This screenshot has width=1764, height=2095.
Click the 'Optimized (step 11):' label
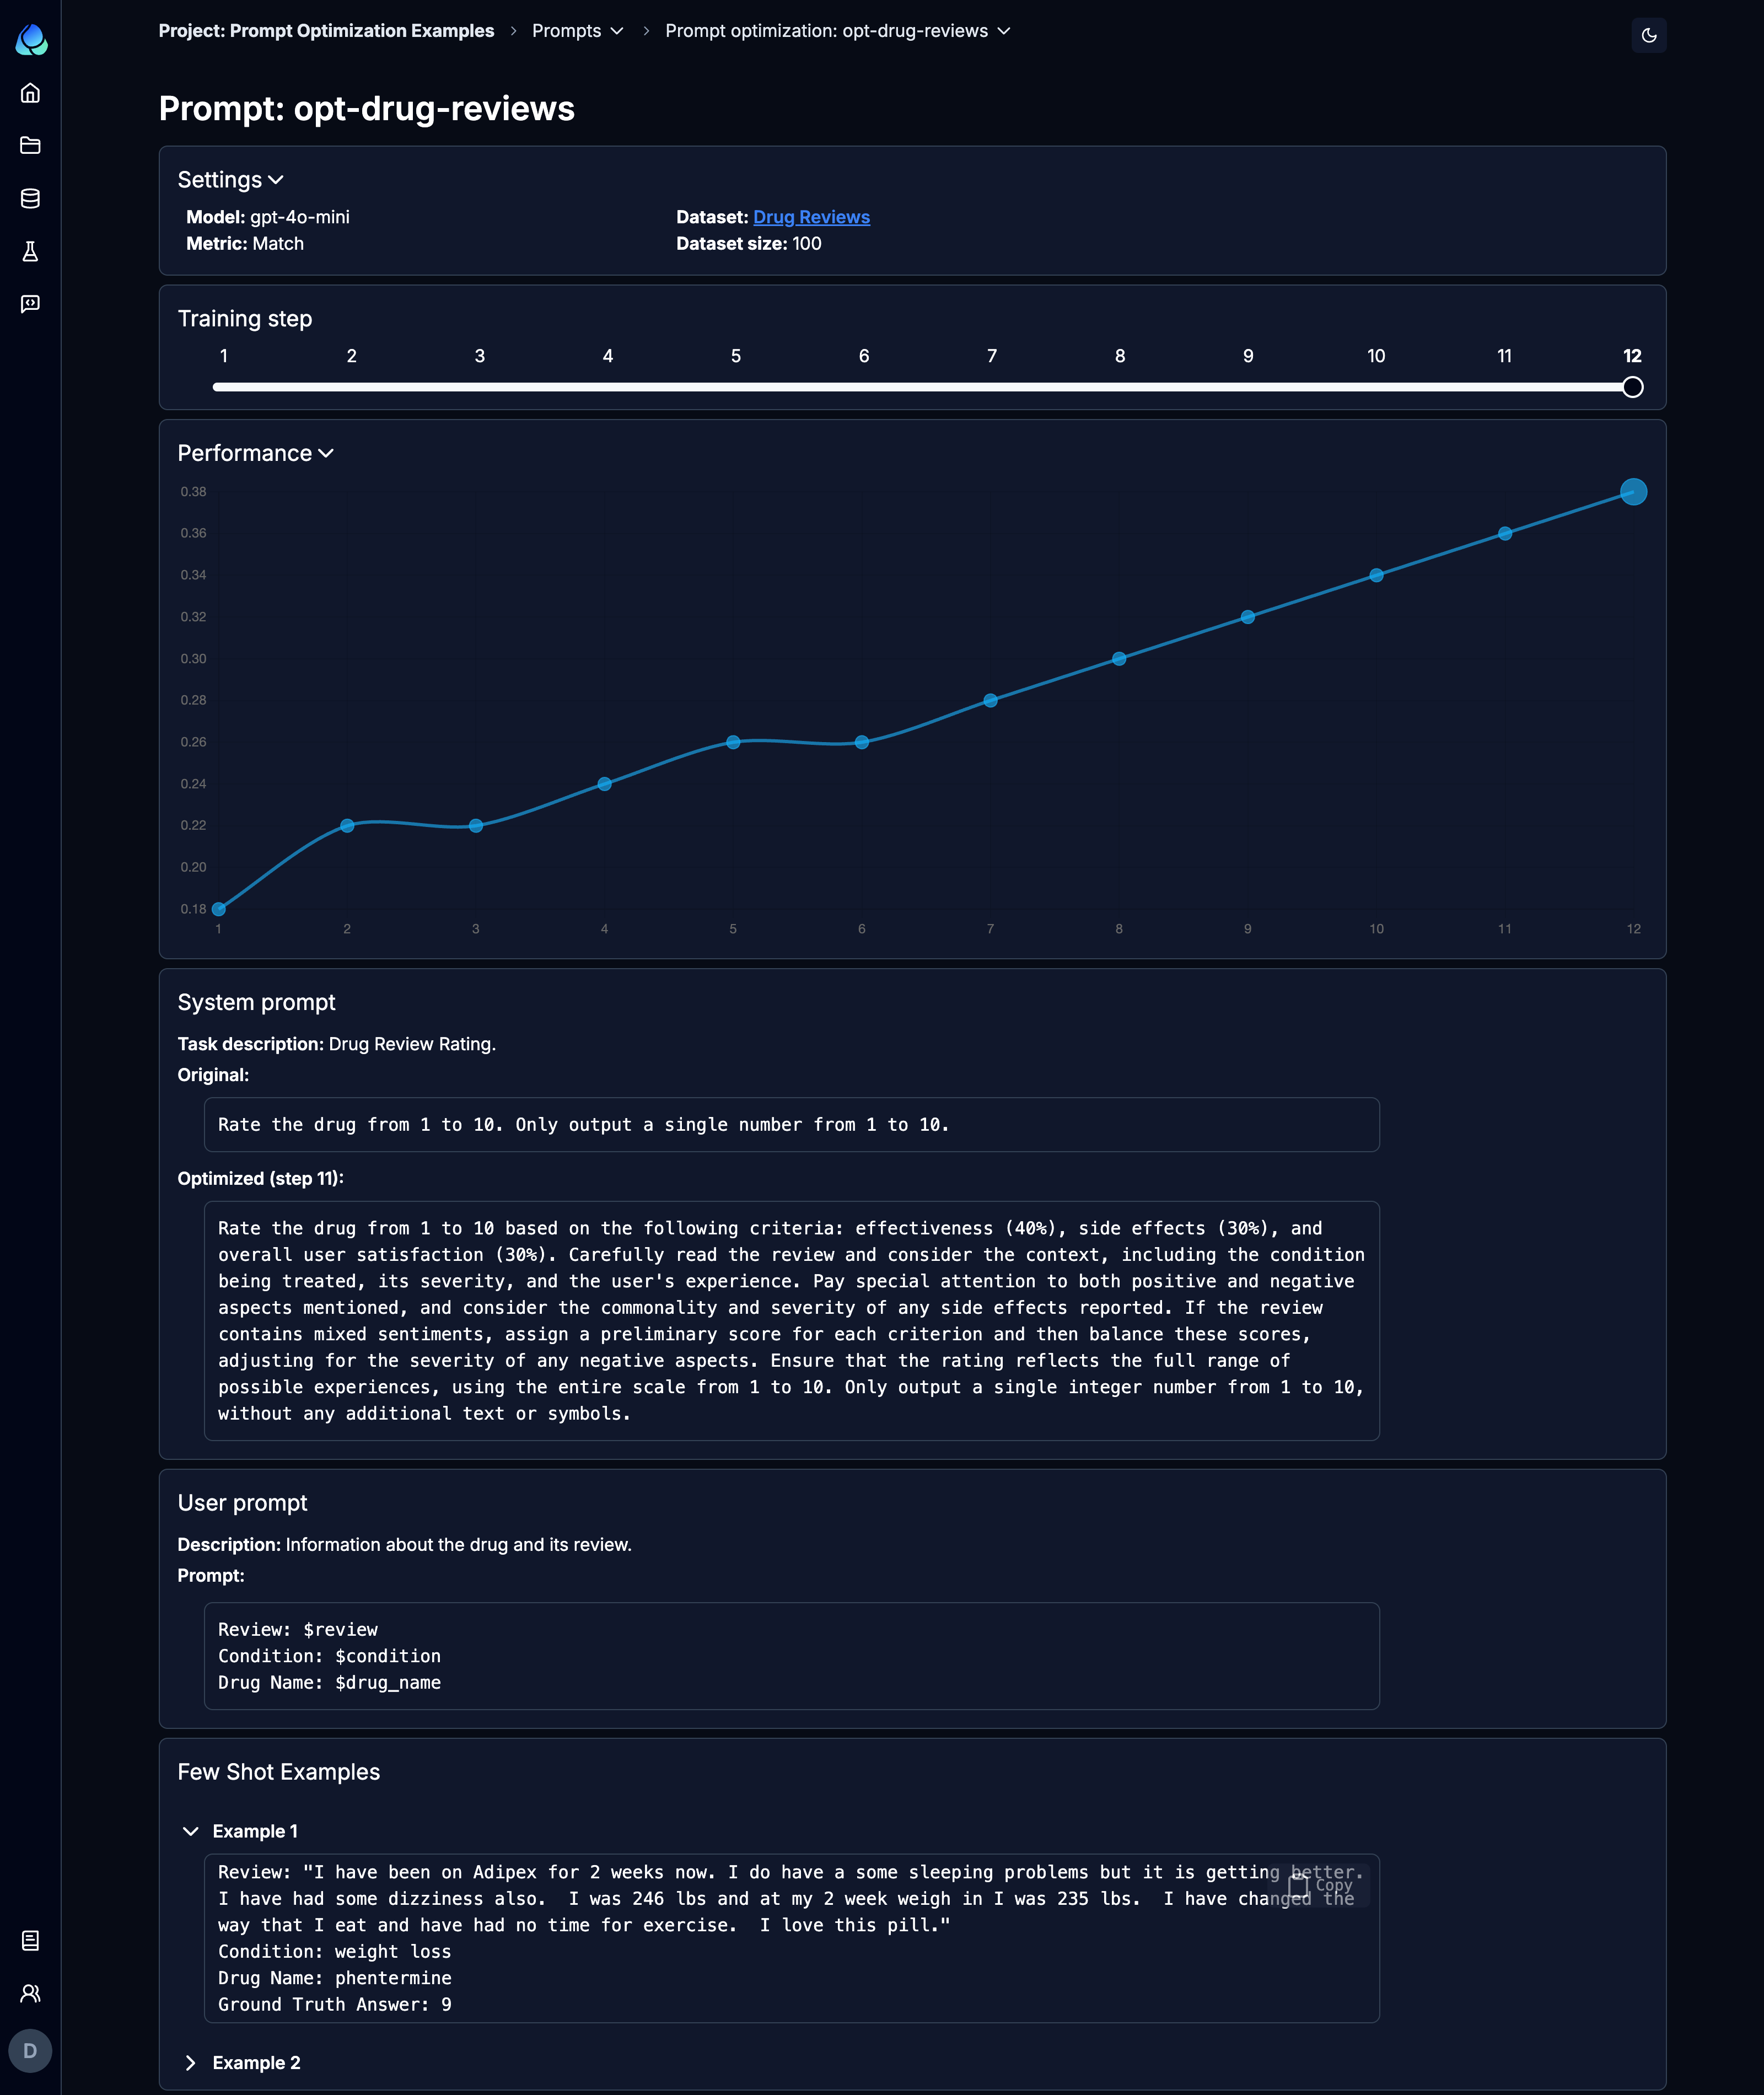(260, 1178)
